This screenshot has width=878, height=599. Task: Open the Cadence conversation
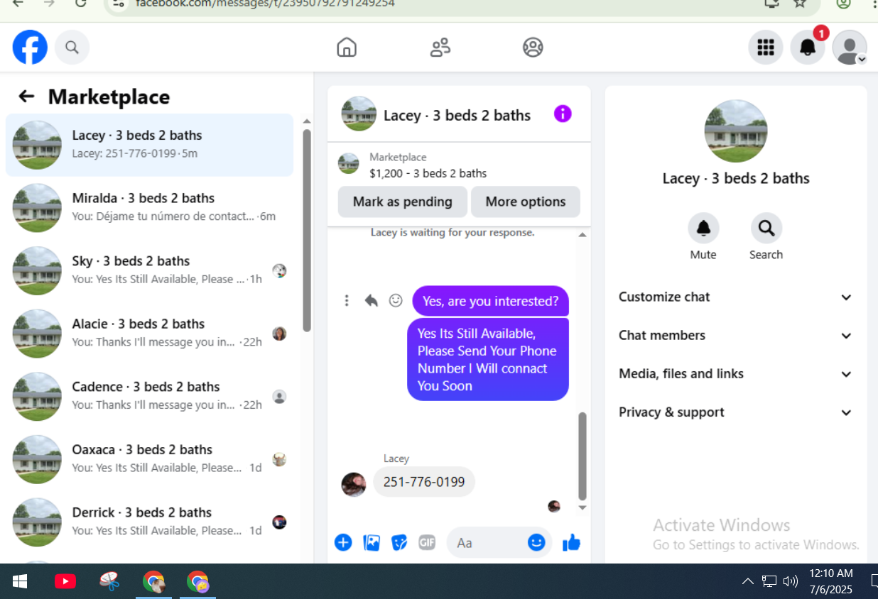pos(149,396)
